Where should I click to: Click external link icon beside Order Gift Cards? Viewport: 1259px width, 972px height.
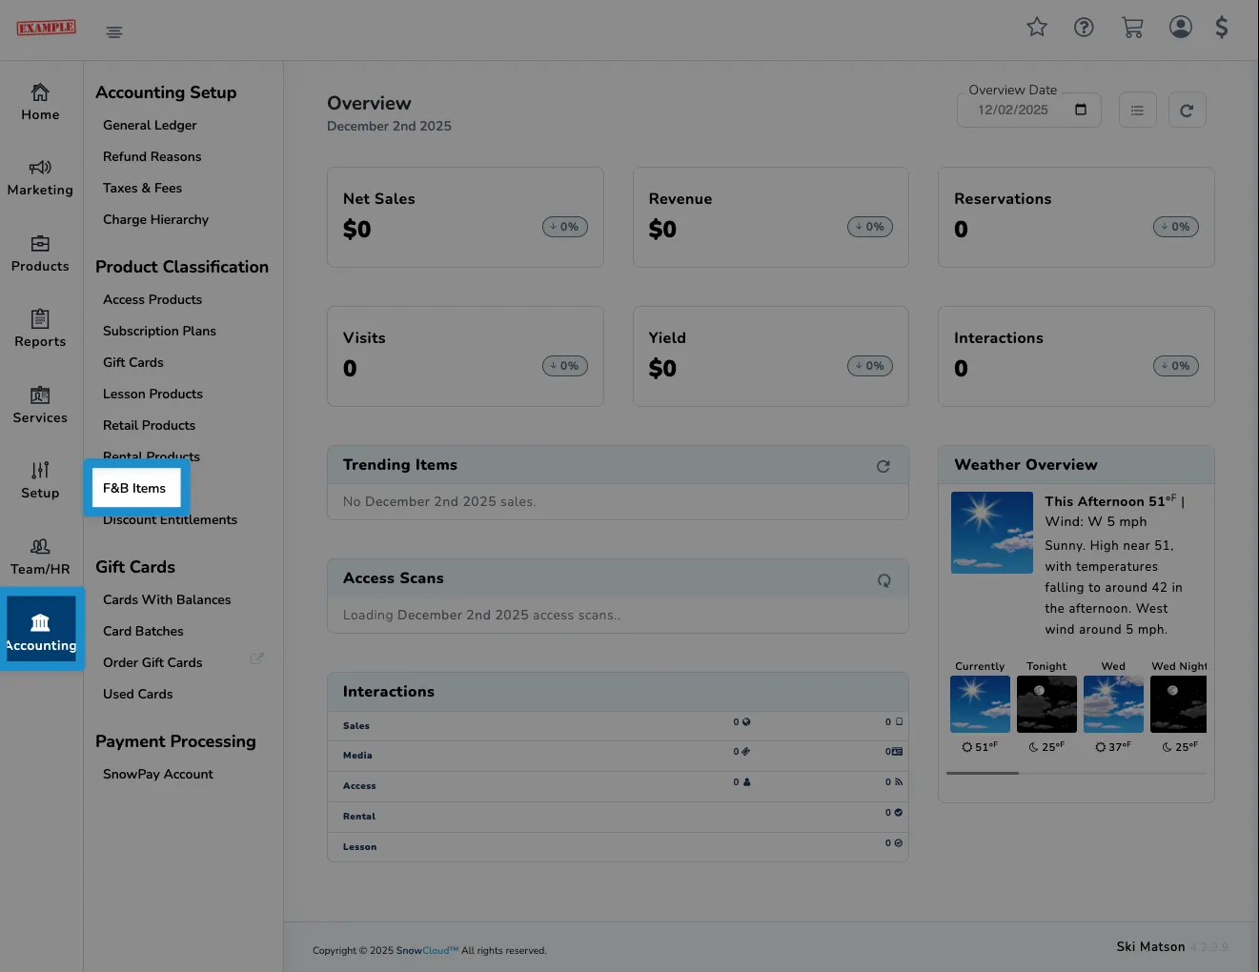256,658
